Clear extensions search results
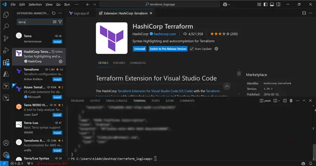The image size is (316, 166). coord(55,22)
